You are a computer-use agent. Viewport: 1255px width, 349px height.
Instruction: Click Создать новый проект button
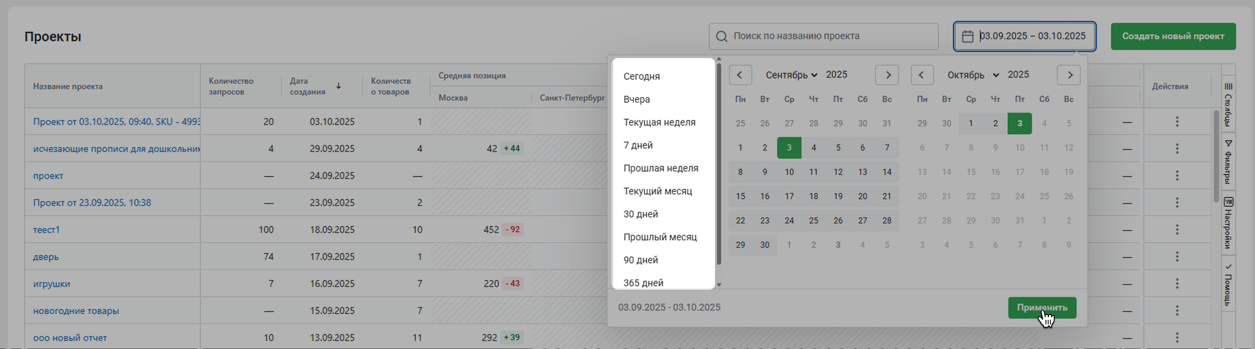(x=1173, y=36)
